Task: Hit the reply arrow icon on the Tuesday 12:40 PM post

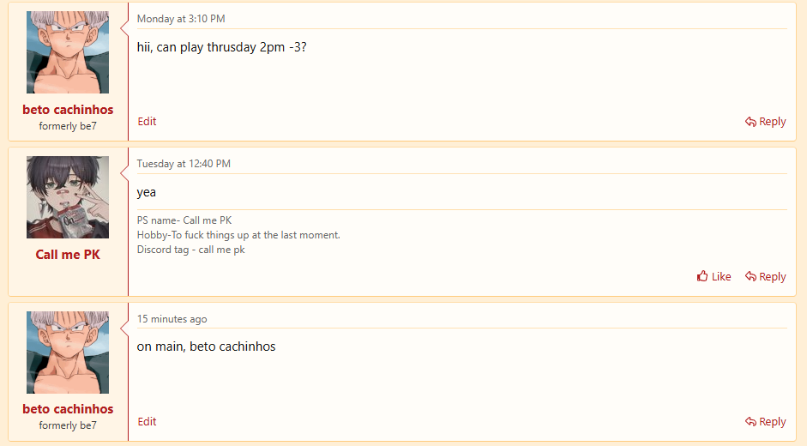Action: (750, 276)
